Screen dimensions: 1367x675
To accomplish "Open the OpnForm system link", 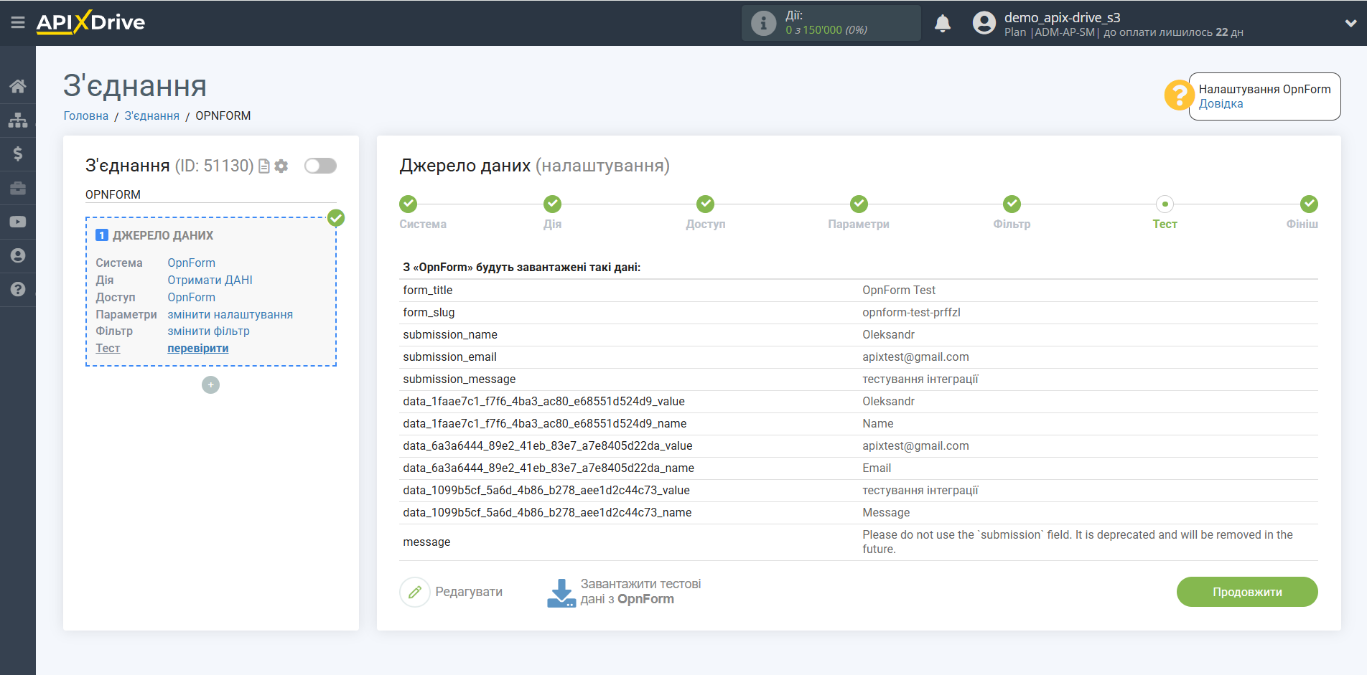I will click(x=191, y=263).
